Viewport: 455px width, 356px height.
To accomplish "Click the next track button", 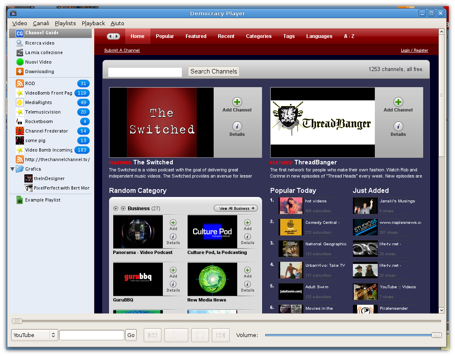I will (x=221, y=335).
